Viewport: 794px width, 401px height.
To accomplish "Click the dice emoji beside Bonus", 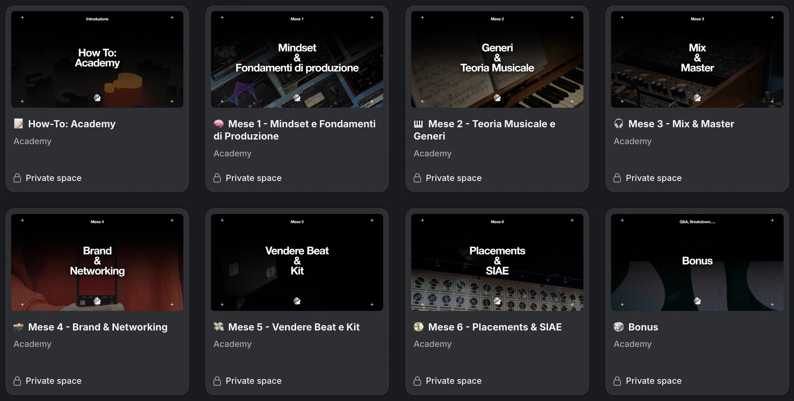I will pos(619,327).
